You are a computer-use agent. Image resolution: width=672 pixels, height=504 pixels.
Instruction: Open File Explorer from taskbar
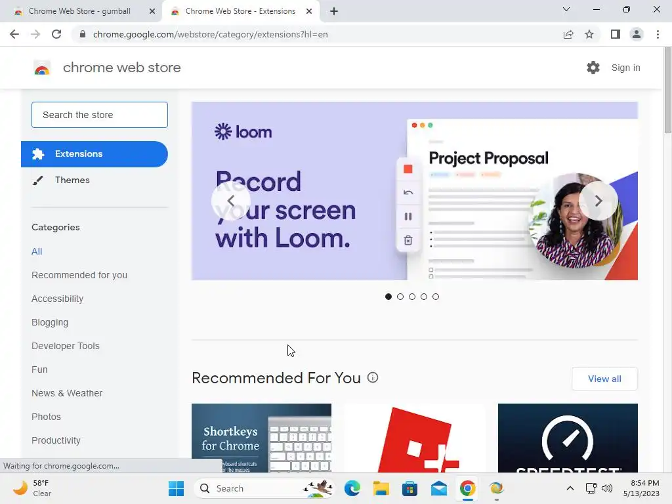[381, 488]
